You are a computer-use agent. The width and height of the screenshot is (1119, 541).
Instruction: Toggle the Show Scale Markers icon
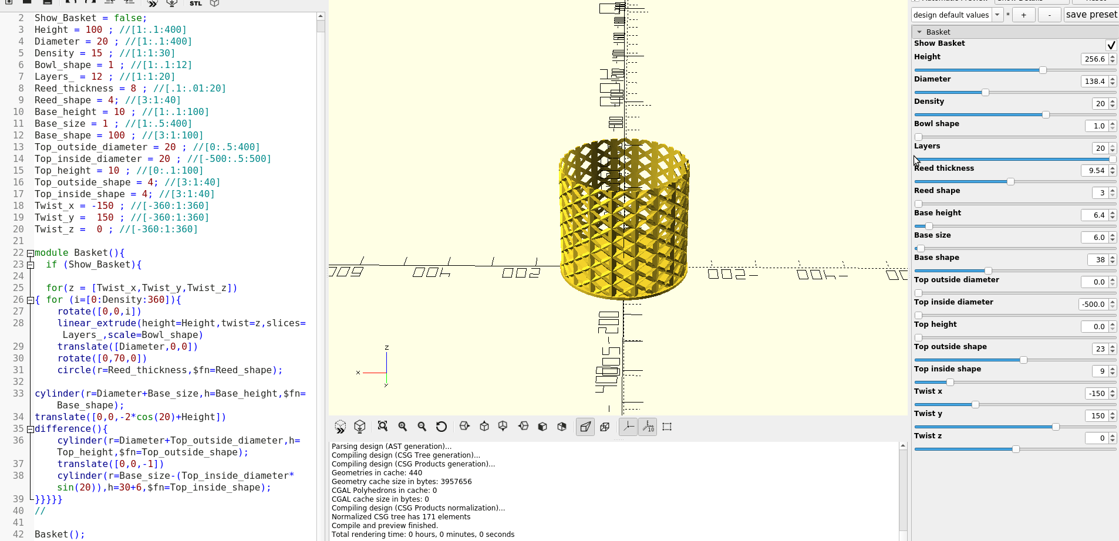click(x=648, y=427)
